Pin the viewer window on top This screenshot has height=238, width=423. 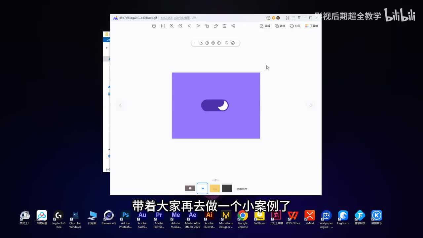299,18
